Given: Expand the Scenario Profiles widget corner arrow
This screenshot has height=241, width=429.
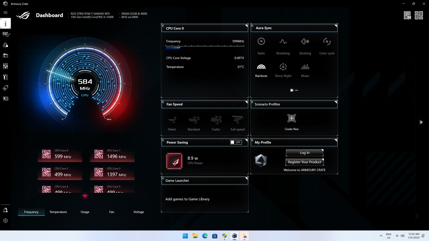Looking at the screenshot, I should (x=335, y=102).
